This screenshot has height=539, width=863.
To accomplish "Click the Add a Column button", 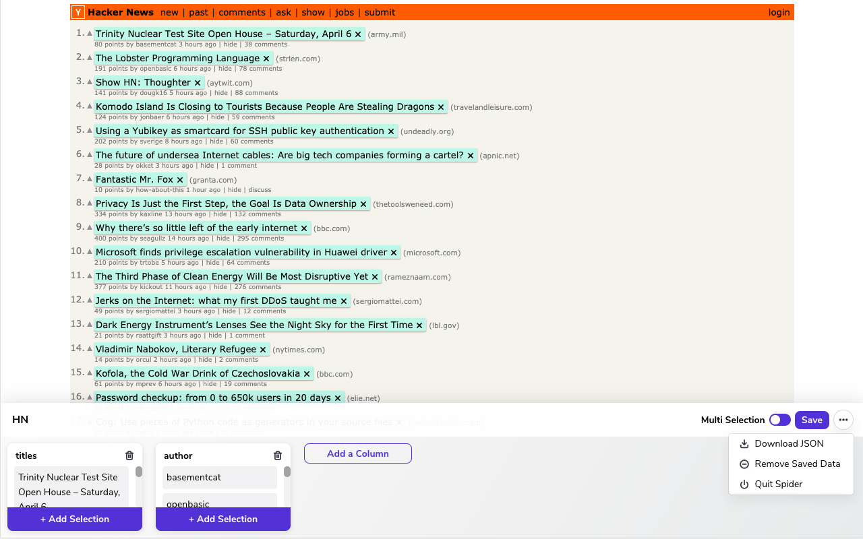I will 358,453.
